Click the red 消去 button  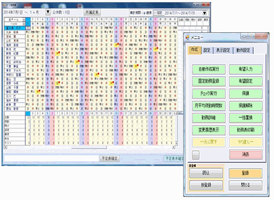click(x=246, y=155)
